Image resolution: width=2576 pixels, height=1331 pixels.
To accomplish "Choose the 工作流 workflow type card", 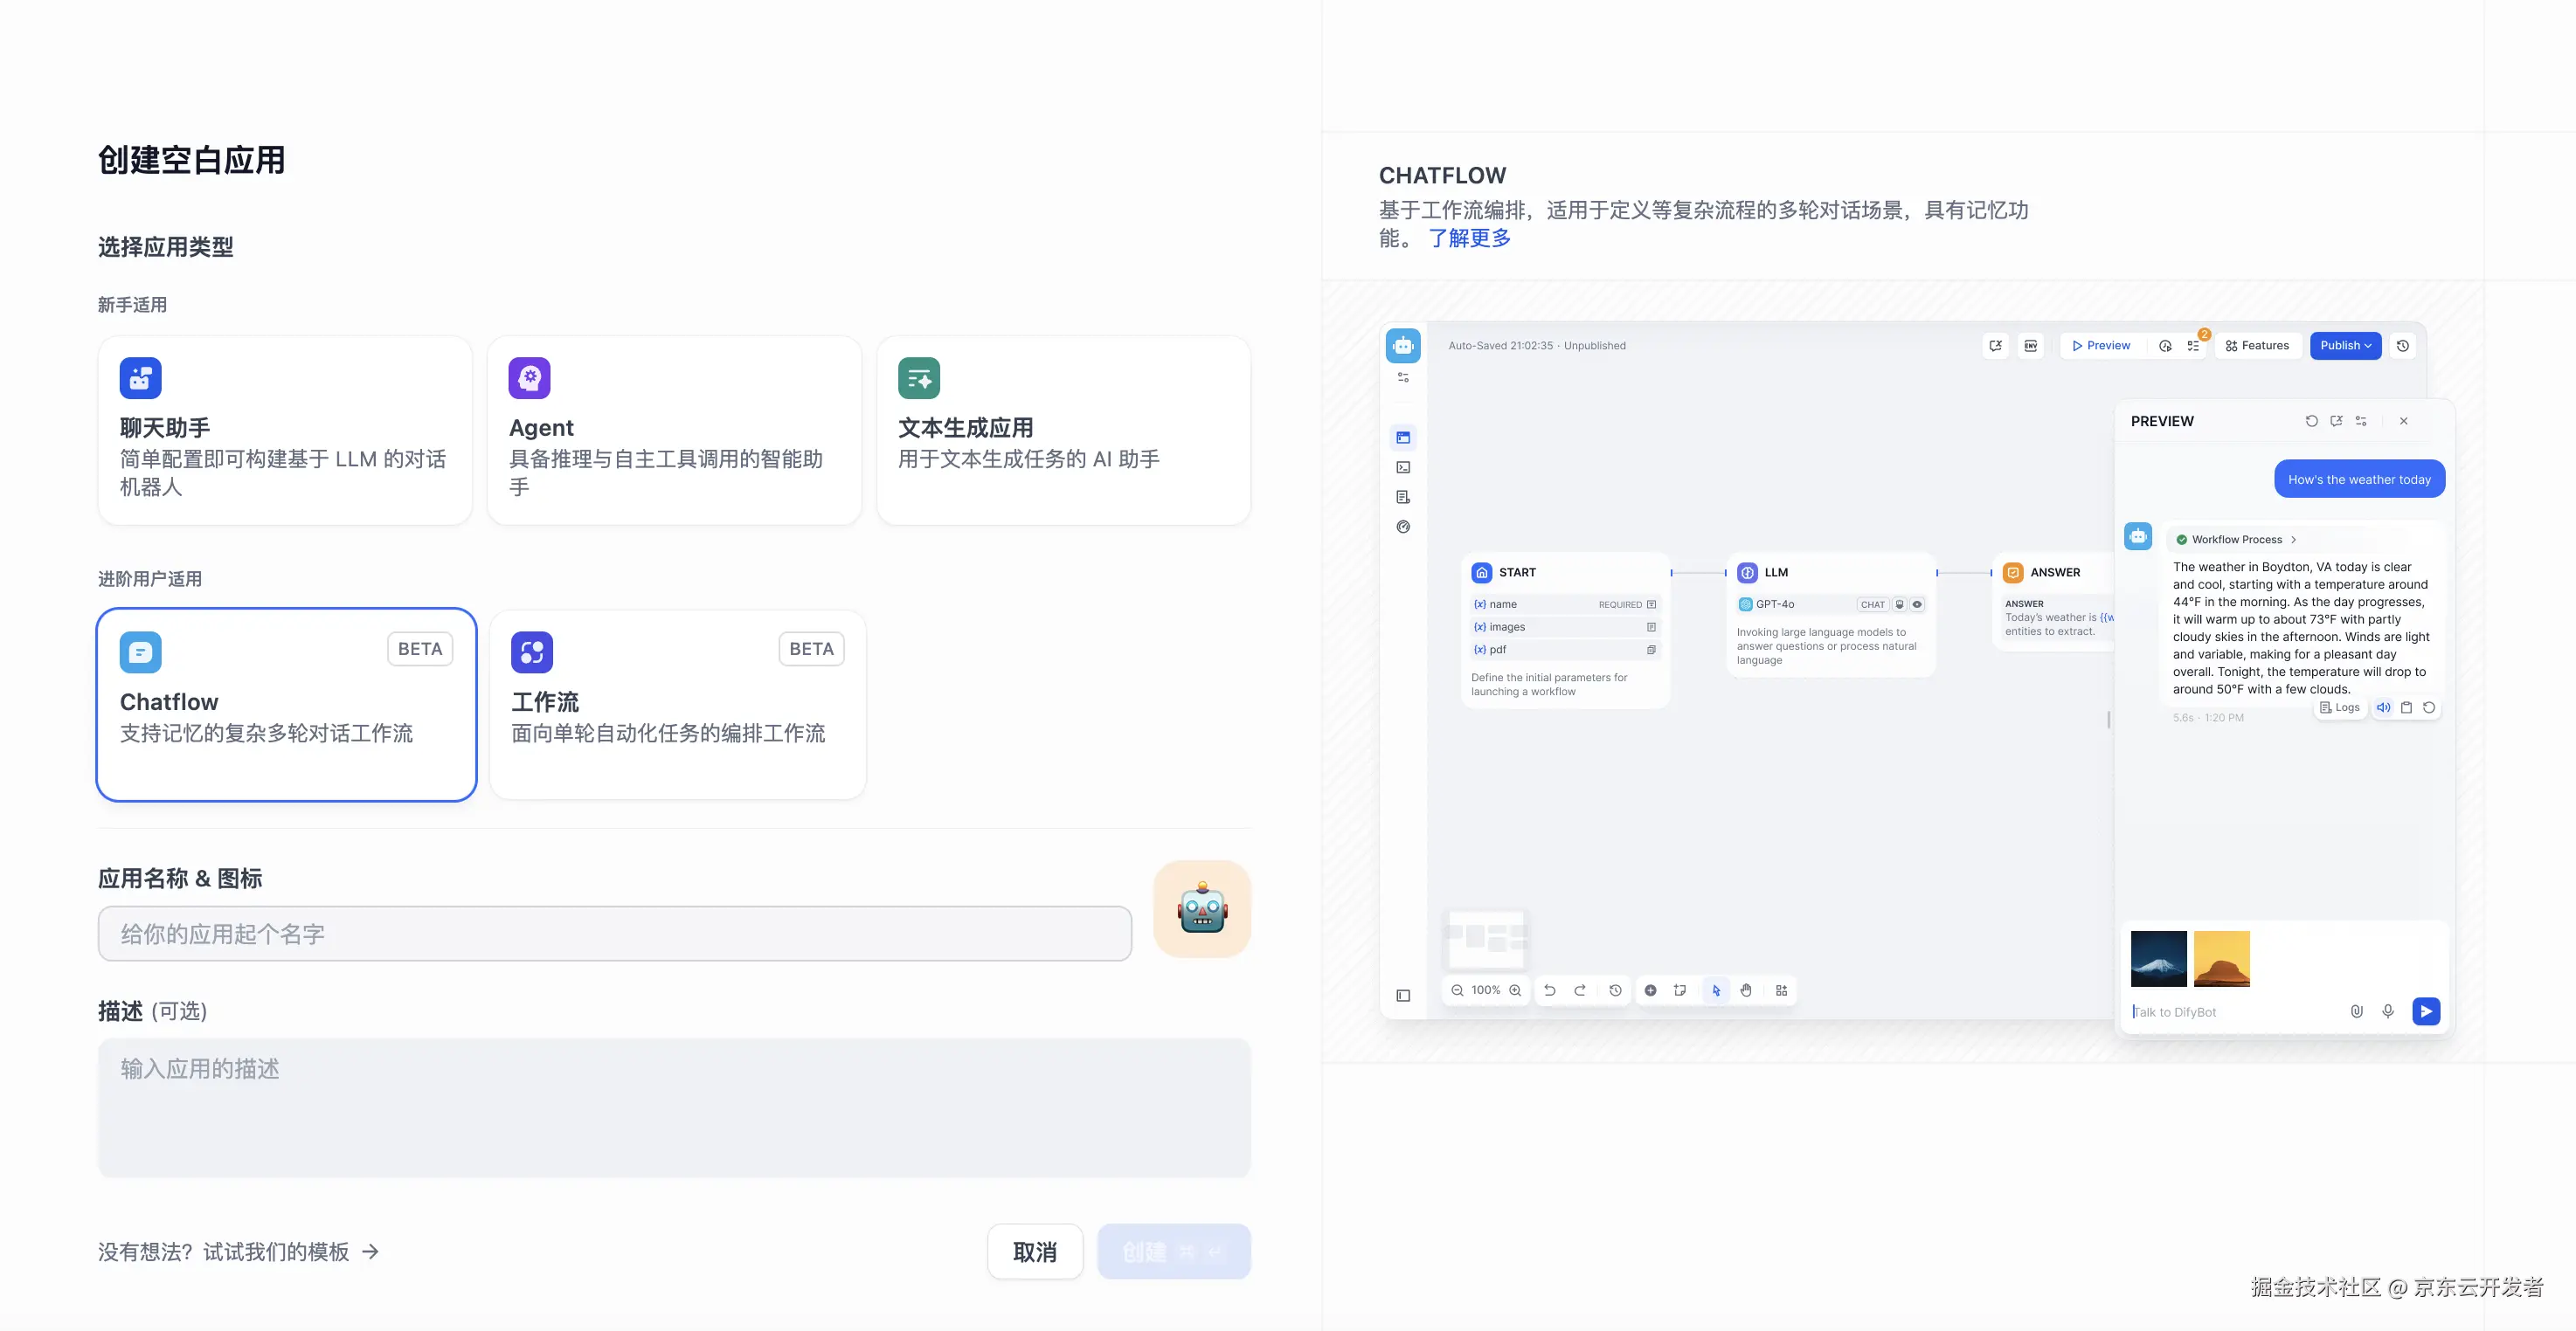I will [x=677, y=703].
